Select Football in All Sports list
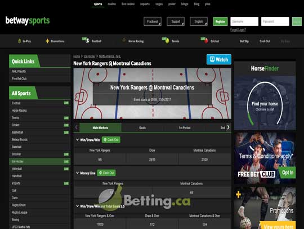Viewport: 304px width, 229px height. [40, 103]
